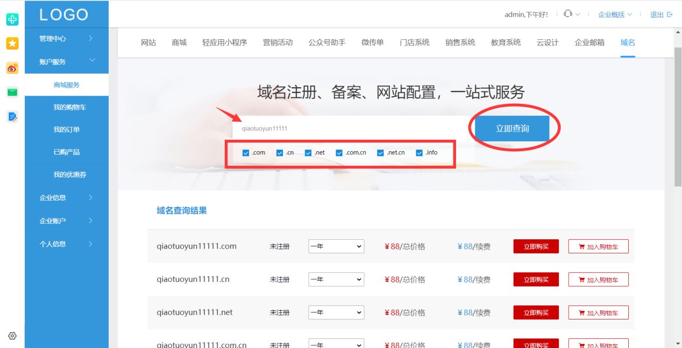Click 立即购买 for qiaotuoyun11111.cn
Image resolution: width=682 pixels, height=348 pixels.
(x=536, y=279)
